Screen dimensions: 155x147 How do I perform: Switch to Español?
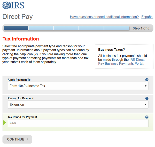[147, 17]
